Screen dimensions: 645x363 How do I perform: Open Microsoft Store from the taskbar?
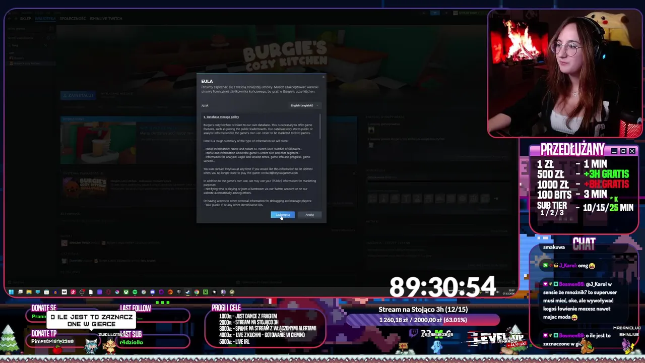pyautogui.click(x=46, y=292)
